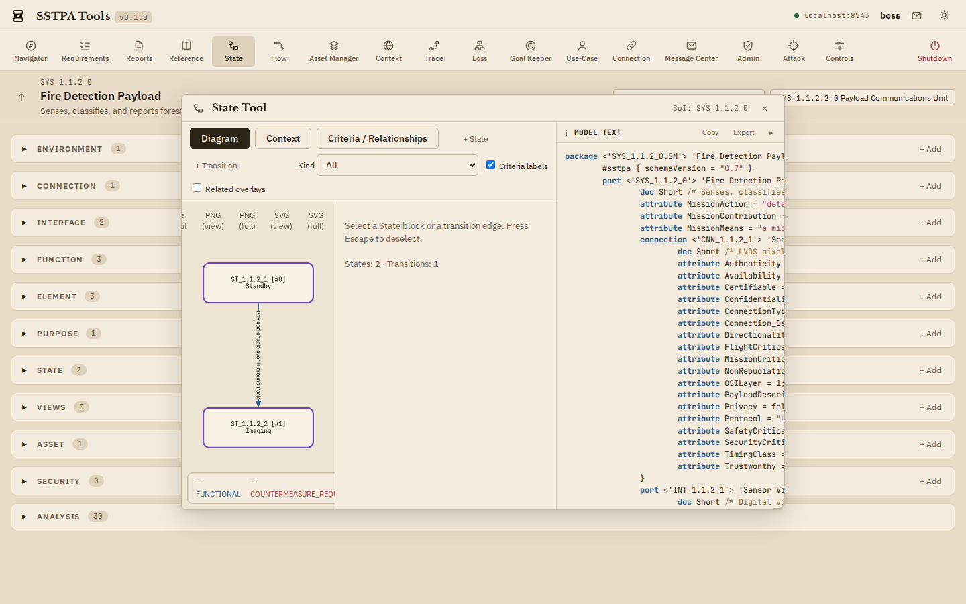Open the Connection tool
The width and height of the screenshot is (966, 604).
coord(631,52)
